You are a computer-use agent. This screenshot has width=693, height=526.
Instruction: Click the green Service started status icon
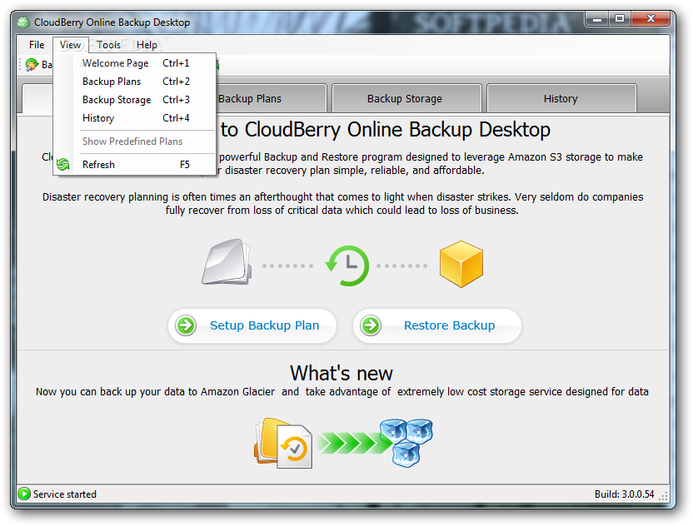point(24,494)
